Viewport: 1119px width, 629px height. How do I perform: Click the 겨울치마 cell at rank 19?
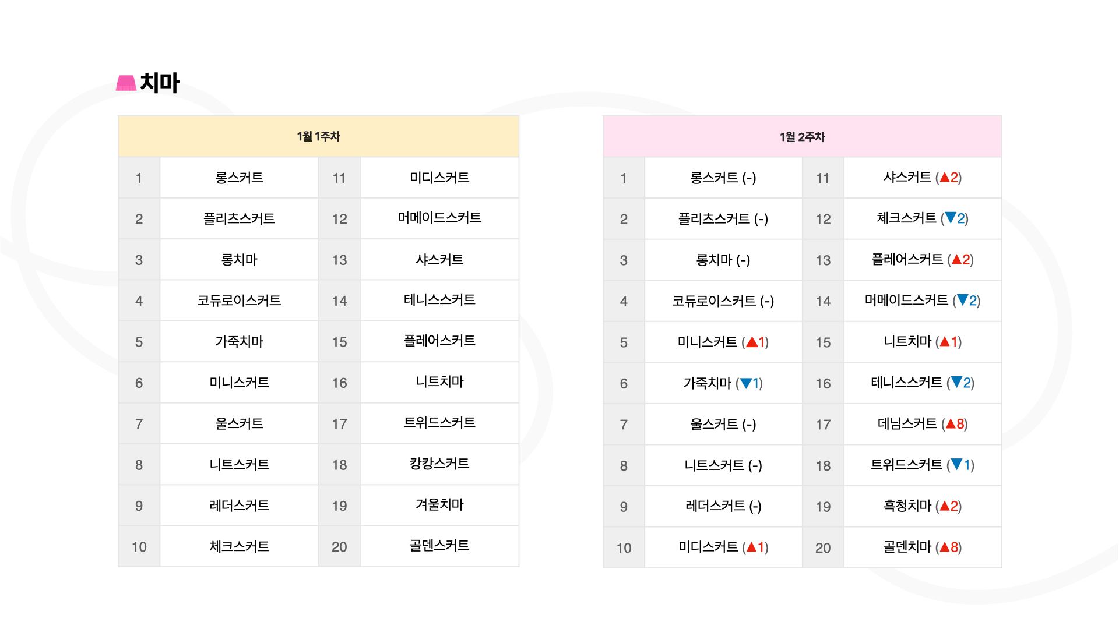click(439, 505)
